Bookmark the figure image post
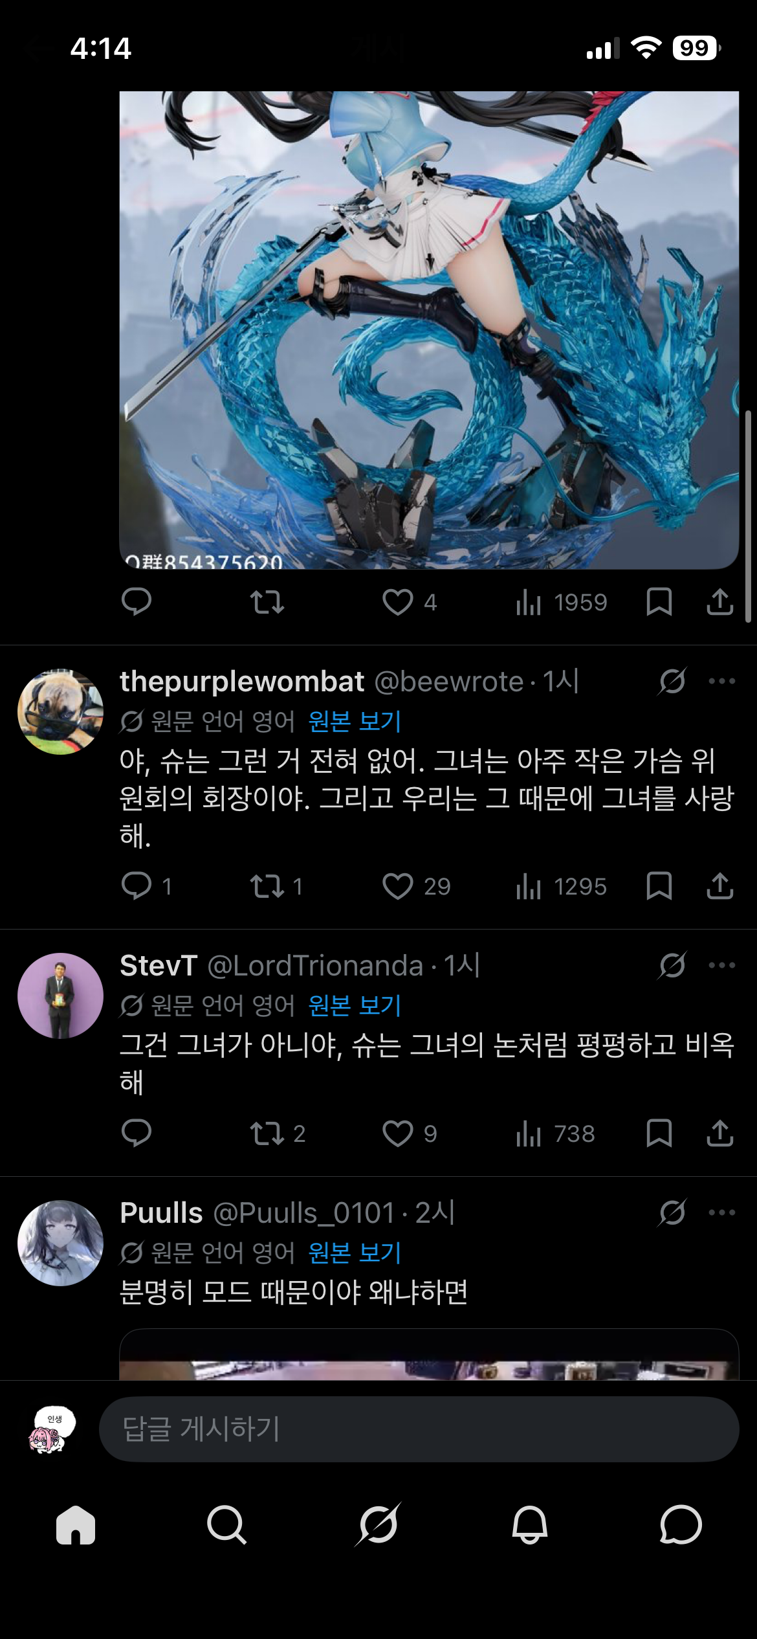The image size is (757, 1639). 659,602
